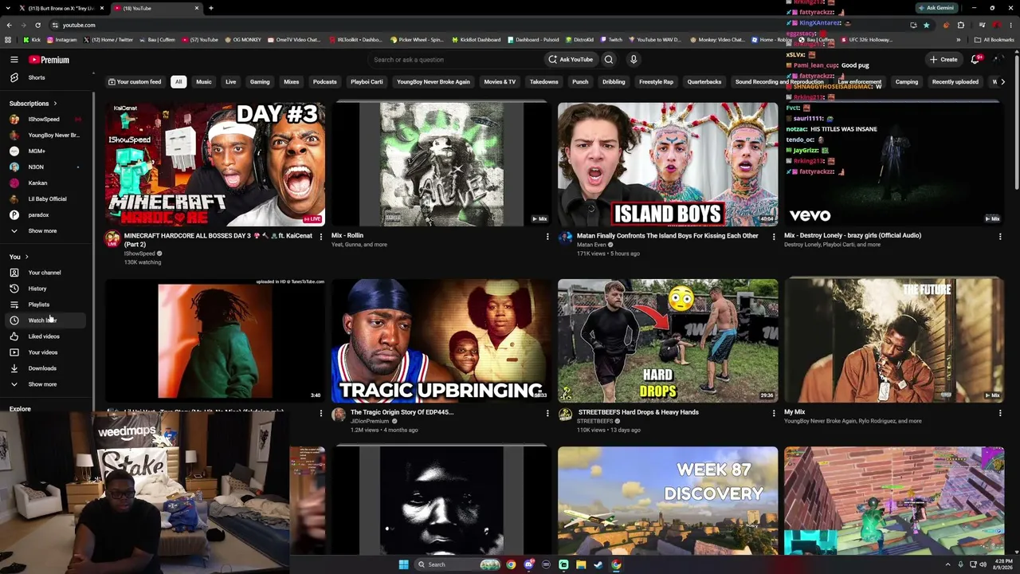Select the Playboi Carti filter chip
Image resolution: width=1020 pixels, height=574 pixels.
pyautogui.click(x=367, y=81)
